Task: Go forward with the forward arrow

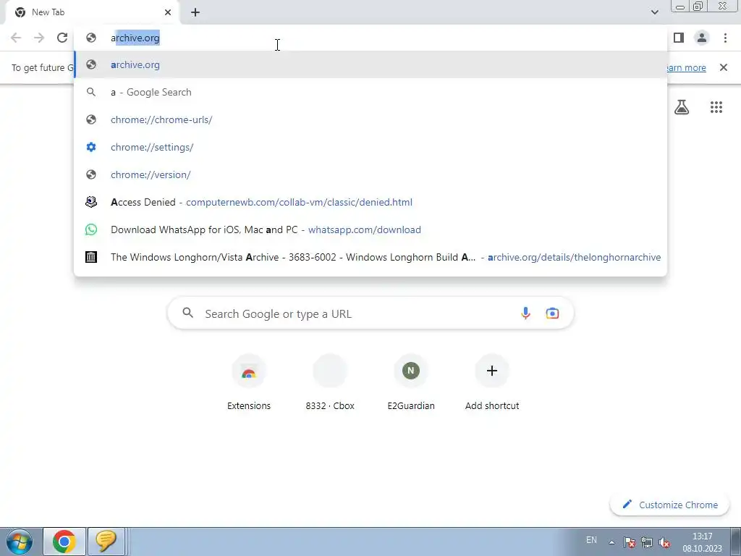Action: tap(39, 38)
